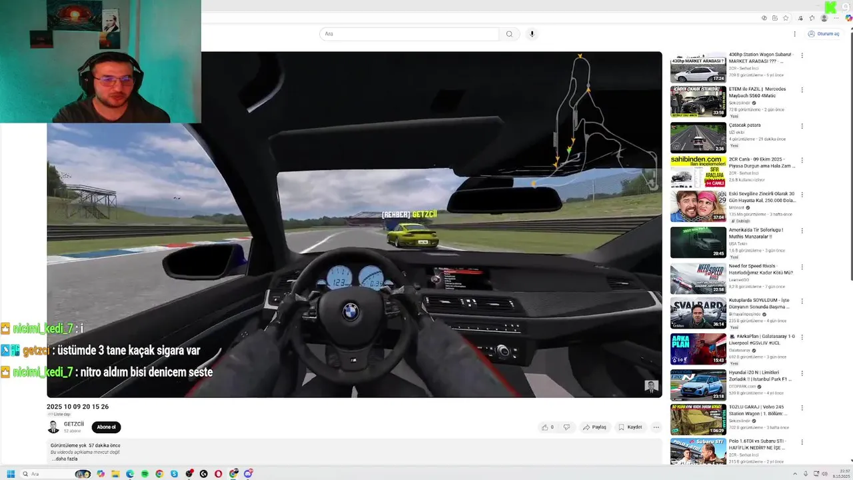Expand description with ...daha fazla
The height and width of the screenshot is (480, 853).
click(x=65, y=459)
